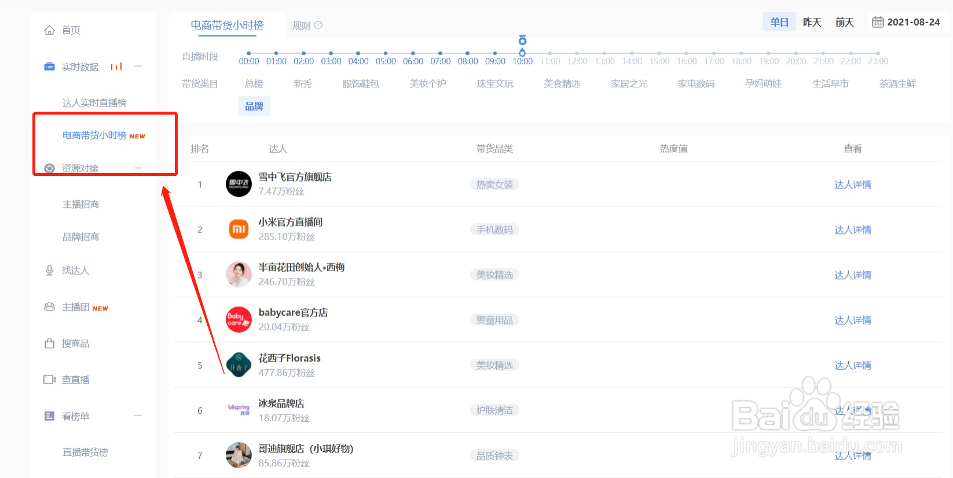Open the 电商带货小时榜 tab
953x478 pixels.
(227, 25)
